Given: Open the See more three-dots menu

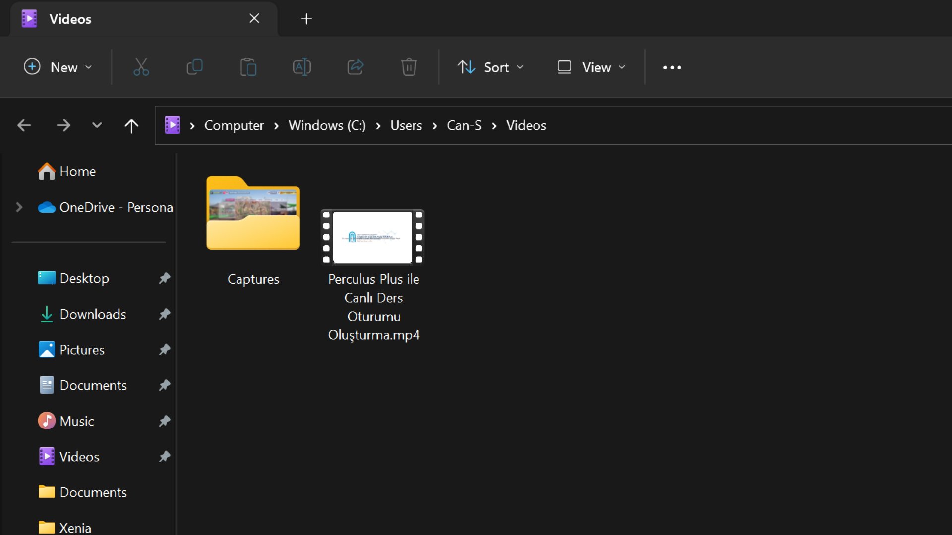Looking at the screenshot, I should 672,67.
